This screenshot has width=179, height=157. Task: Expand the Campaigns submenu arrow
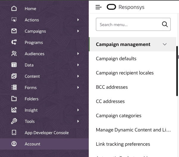click(78, 31)
